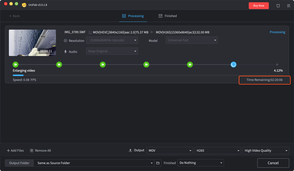The height and width of the screenshot is (171, 294).
Task: Open the Audio Keep Original dropdown
Action: tap(112, 51)
